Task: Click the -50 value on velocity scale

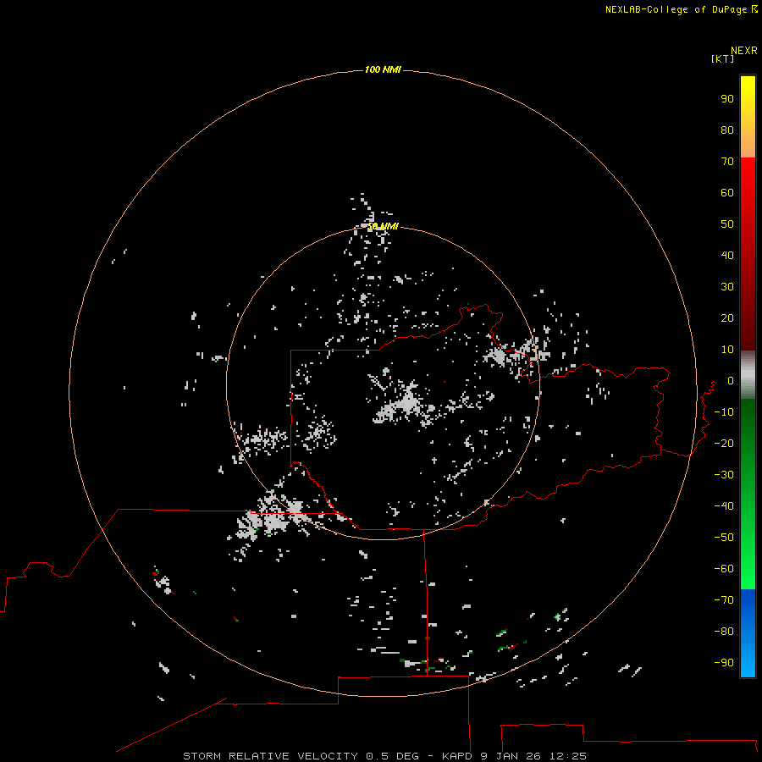Action: (724, 538)
